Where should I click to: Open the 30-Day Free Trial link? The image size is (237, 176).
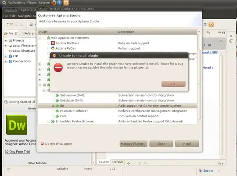click(18, 152)
